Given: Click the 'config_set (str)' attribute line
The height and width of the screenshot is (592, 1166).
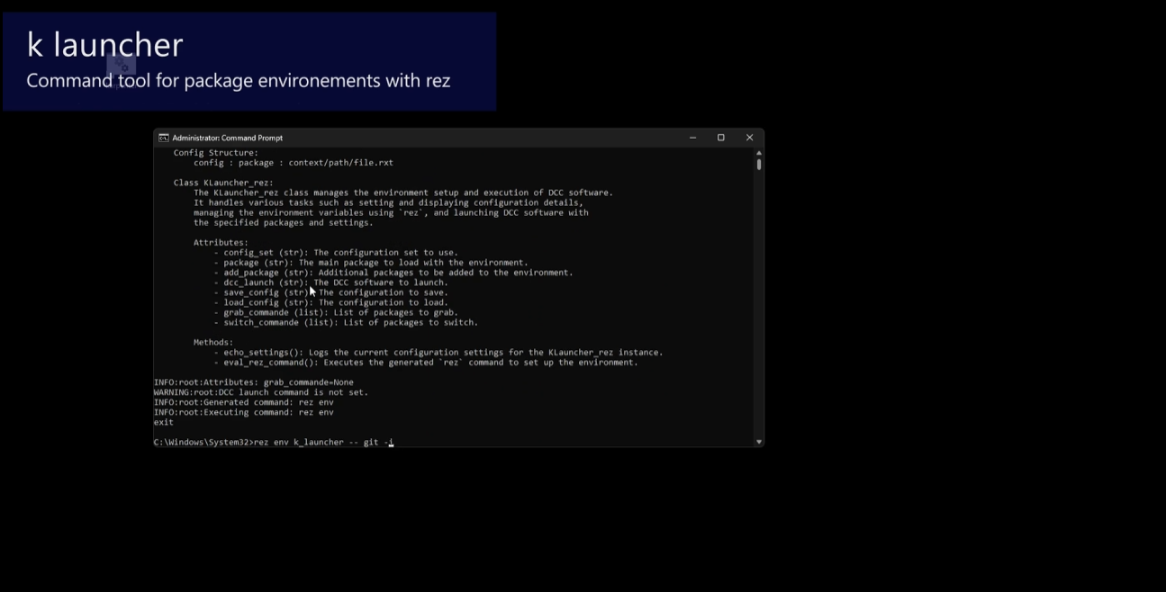Looking at the screenshot, I should click(x=336, y=253).
